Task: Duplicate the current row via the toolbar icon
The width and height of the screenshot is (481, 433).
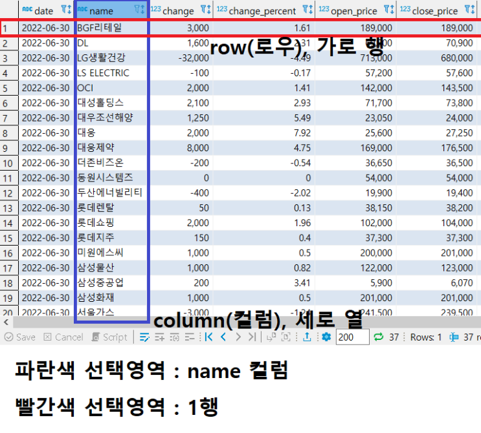Action: coord(175,337)
